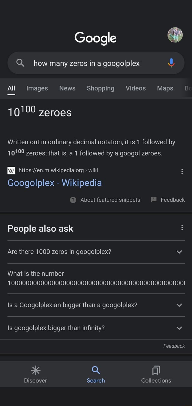
Task: Tap the Search icon in bottom navigation
Action: tap(96, 370)
